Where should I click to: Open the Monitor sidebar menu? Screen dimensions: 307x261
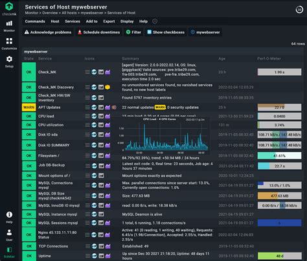click(9, 26)
